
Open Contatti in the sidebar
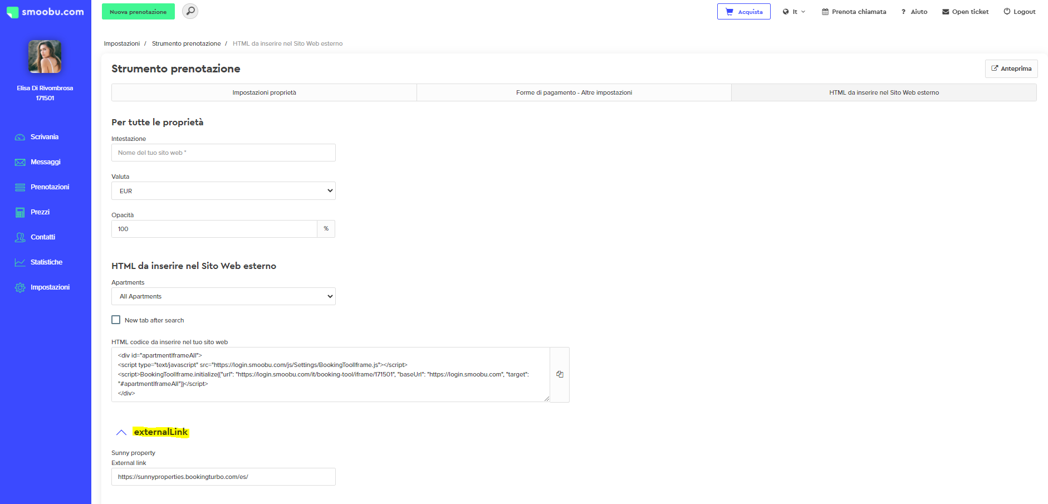coord(43,237)
